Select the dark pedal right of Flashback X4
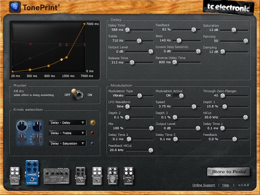 coord(81,176)
